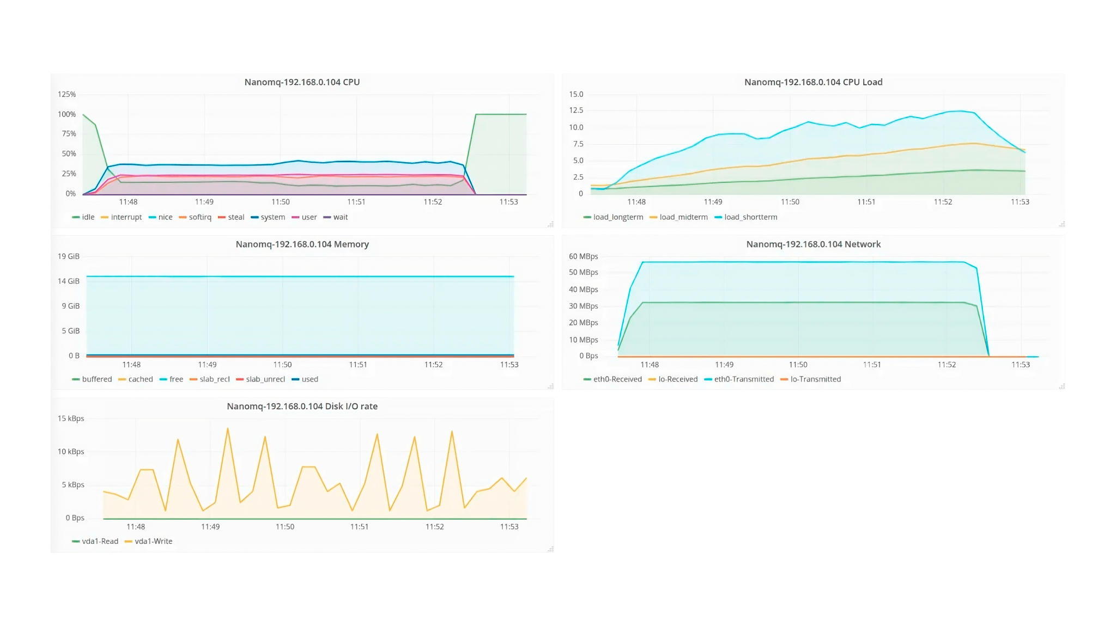Click the vda1-Read legend label
The image size is (1116, 627).
pyautogui.click(x=99, y=541)
